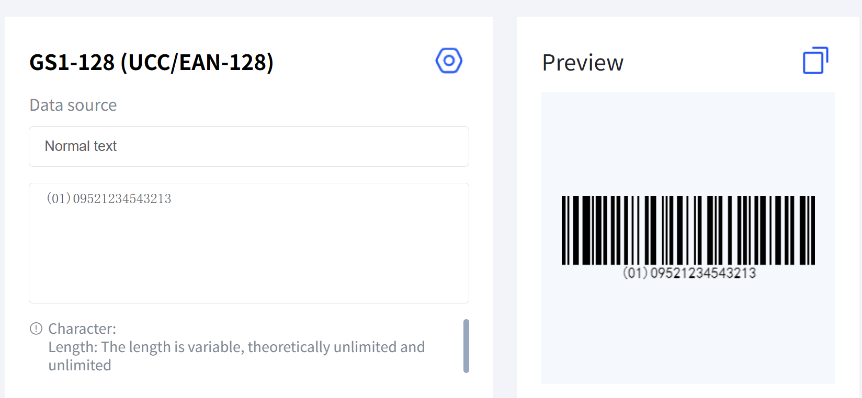The height and width of the screenshot is (398, 862).
Task: Open the Normal text data source dropdown
Action: [248, 146]
